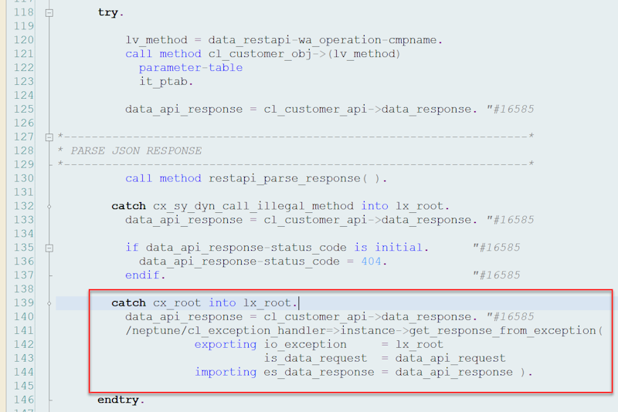Click the 'importing' keyword
Viewport: 618px width, 412px height.
[226, 372]
